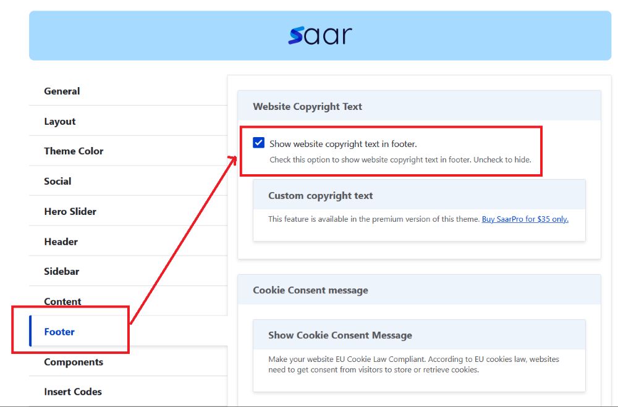Uncheck the show website copyright text checkbox
Viewport: 618px width, 407px height.
pos(259,143)
